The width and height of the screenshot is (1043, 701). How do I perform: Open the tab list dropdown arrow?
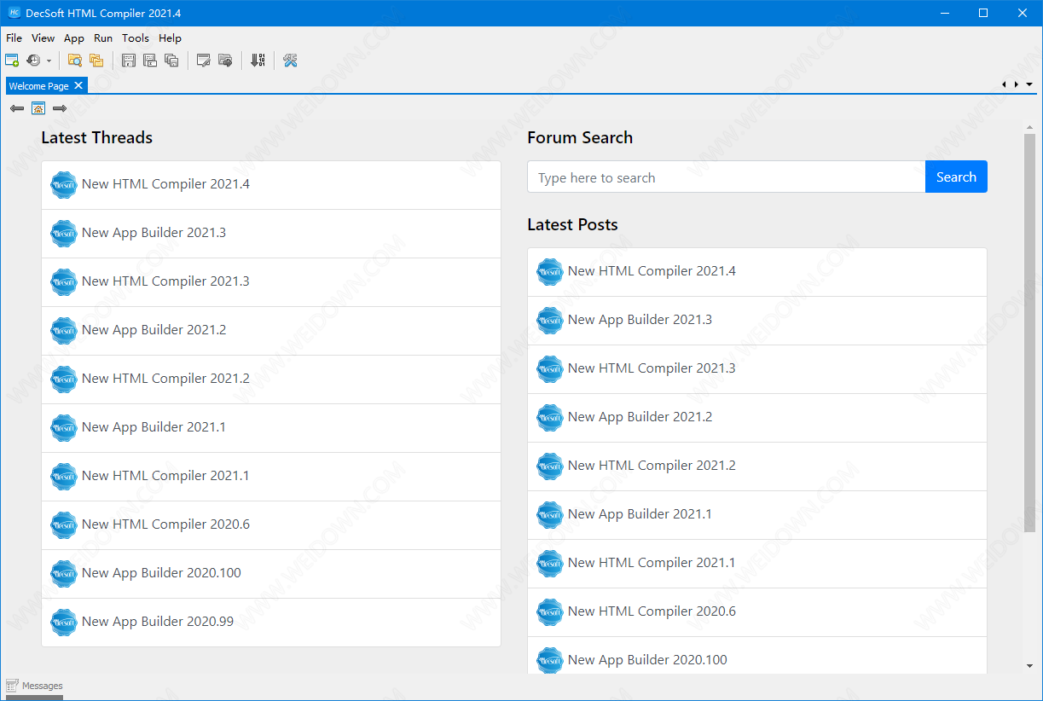pos(1029,84)
